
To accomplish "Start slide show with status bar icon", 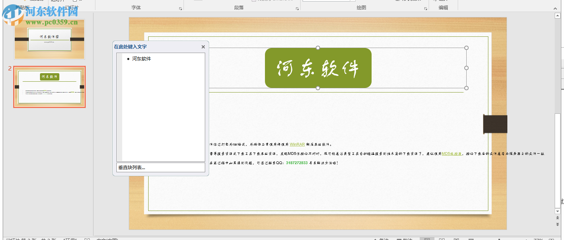I will click(x=472, y=239).
